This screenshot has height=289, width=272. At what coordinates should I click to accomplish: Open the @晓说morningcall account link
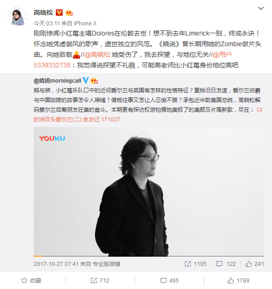pos(58,80)
